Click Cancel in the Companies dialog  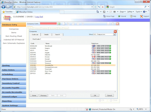pyautogui.click(x=109, y=95)
